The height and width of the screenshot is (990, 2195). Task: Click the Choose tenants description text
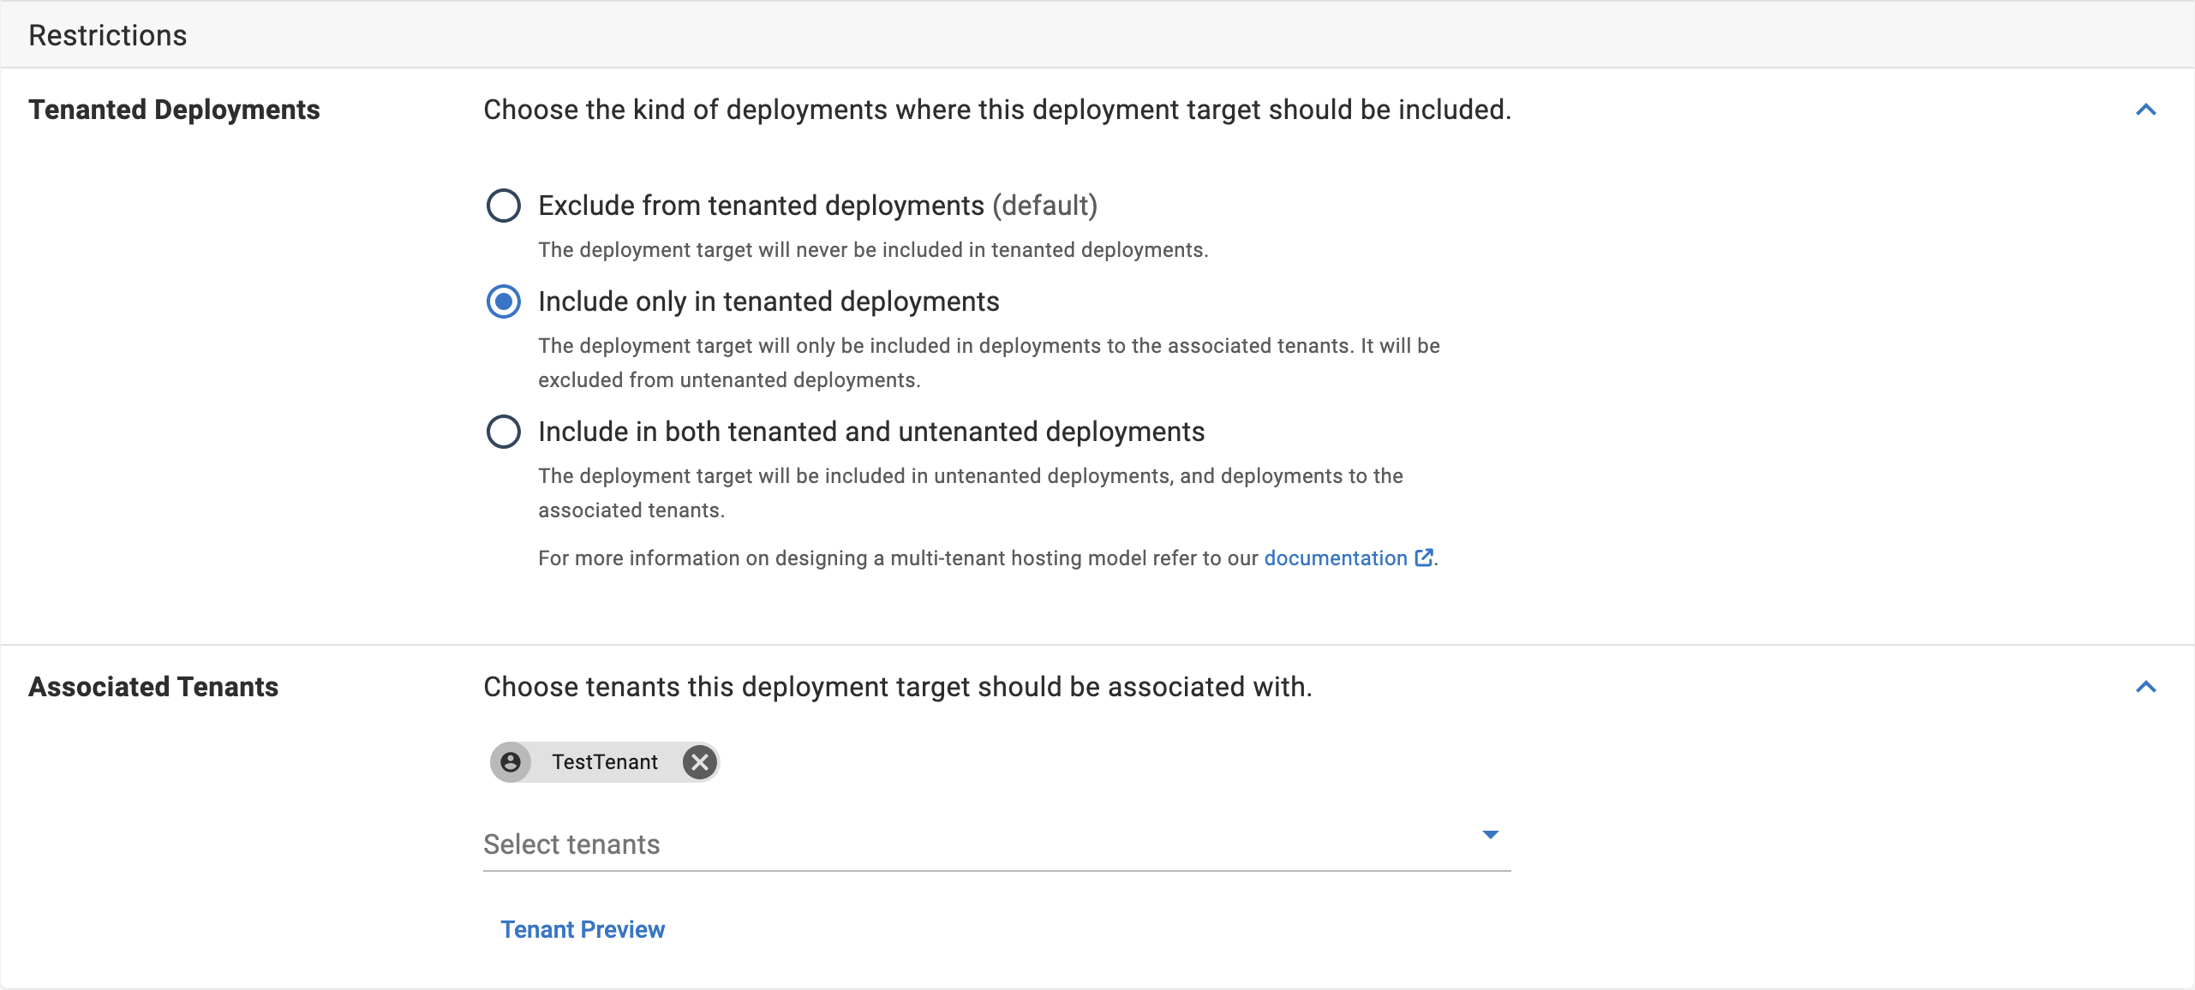click(x=898, y=686)
